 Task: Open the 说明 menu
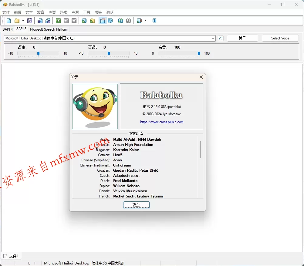110,12
